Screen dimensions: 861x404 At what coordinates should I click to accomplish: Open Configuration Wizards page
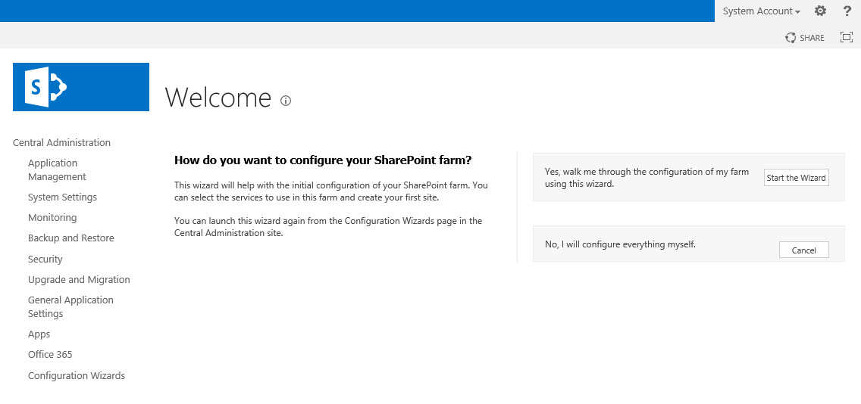pos(77,375)
